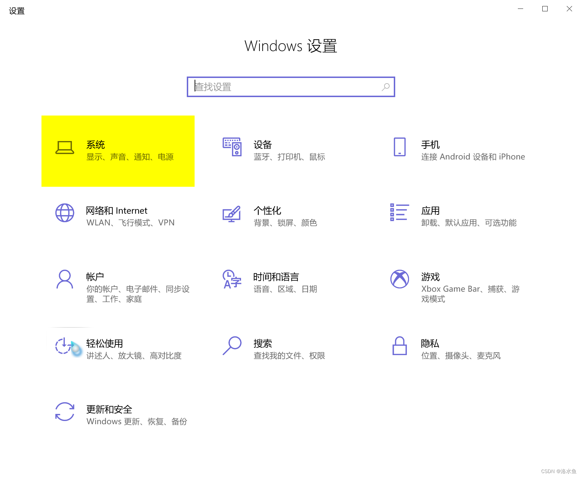Screen dimensions: 582x477
Task: Click the laptop icon for 系统
Action: click(65, 147)
